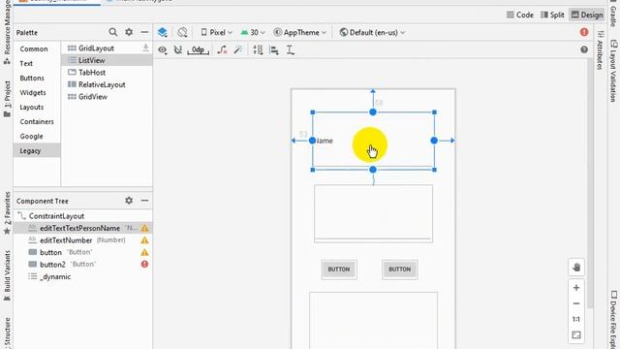The image size is (620, 349).
Task: Select editTextNumber in Component Tree
Action: pyautogui.click(x=82, y=240)
